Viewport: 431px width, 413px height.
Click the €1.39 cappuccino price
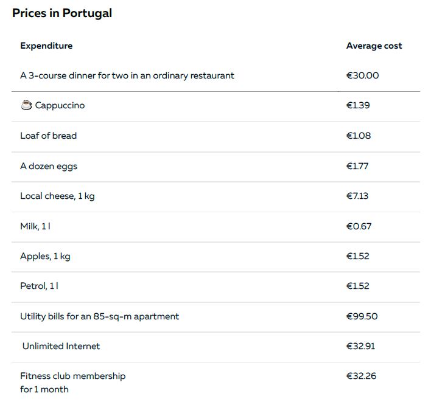tap(358, 105)
